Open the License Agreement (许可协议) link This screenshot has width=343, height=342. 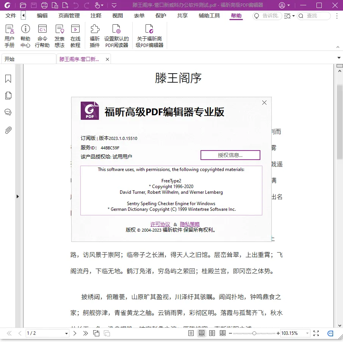point(160,224)
